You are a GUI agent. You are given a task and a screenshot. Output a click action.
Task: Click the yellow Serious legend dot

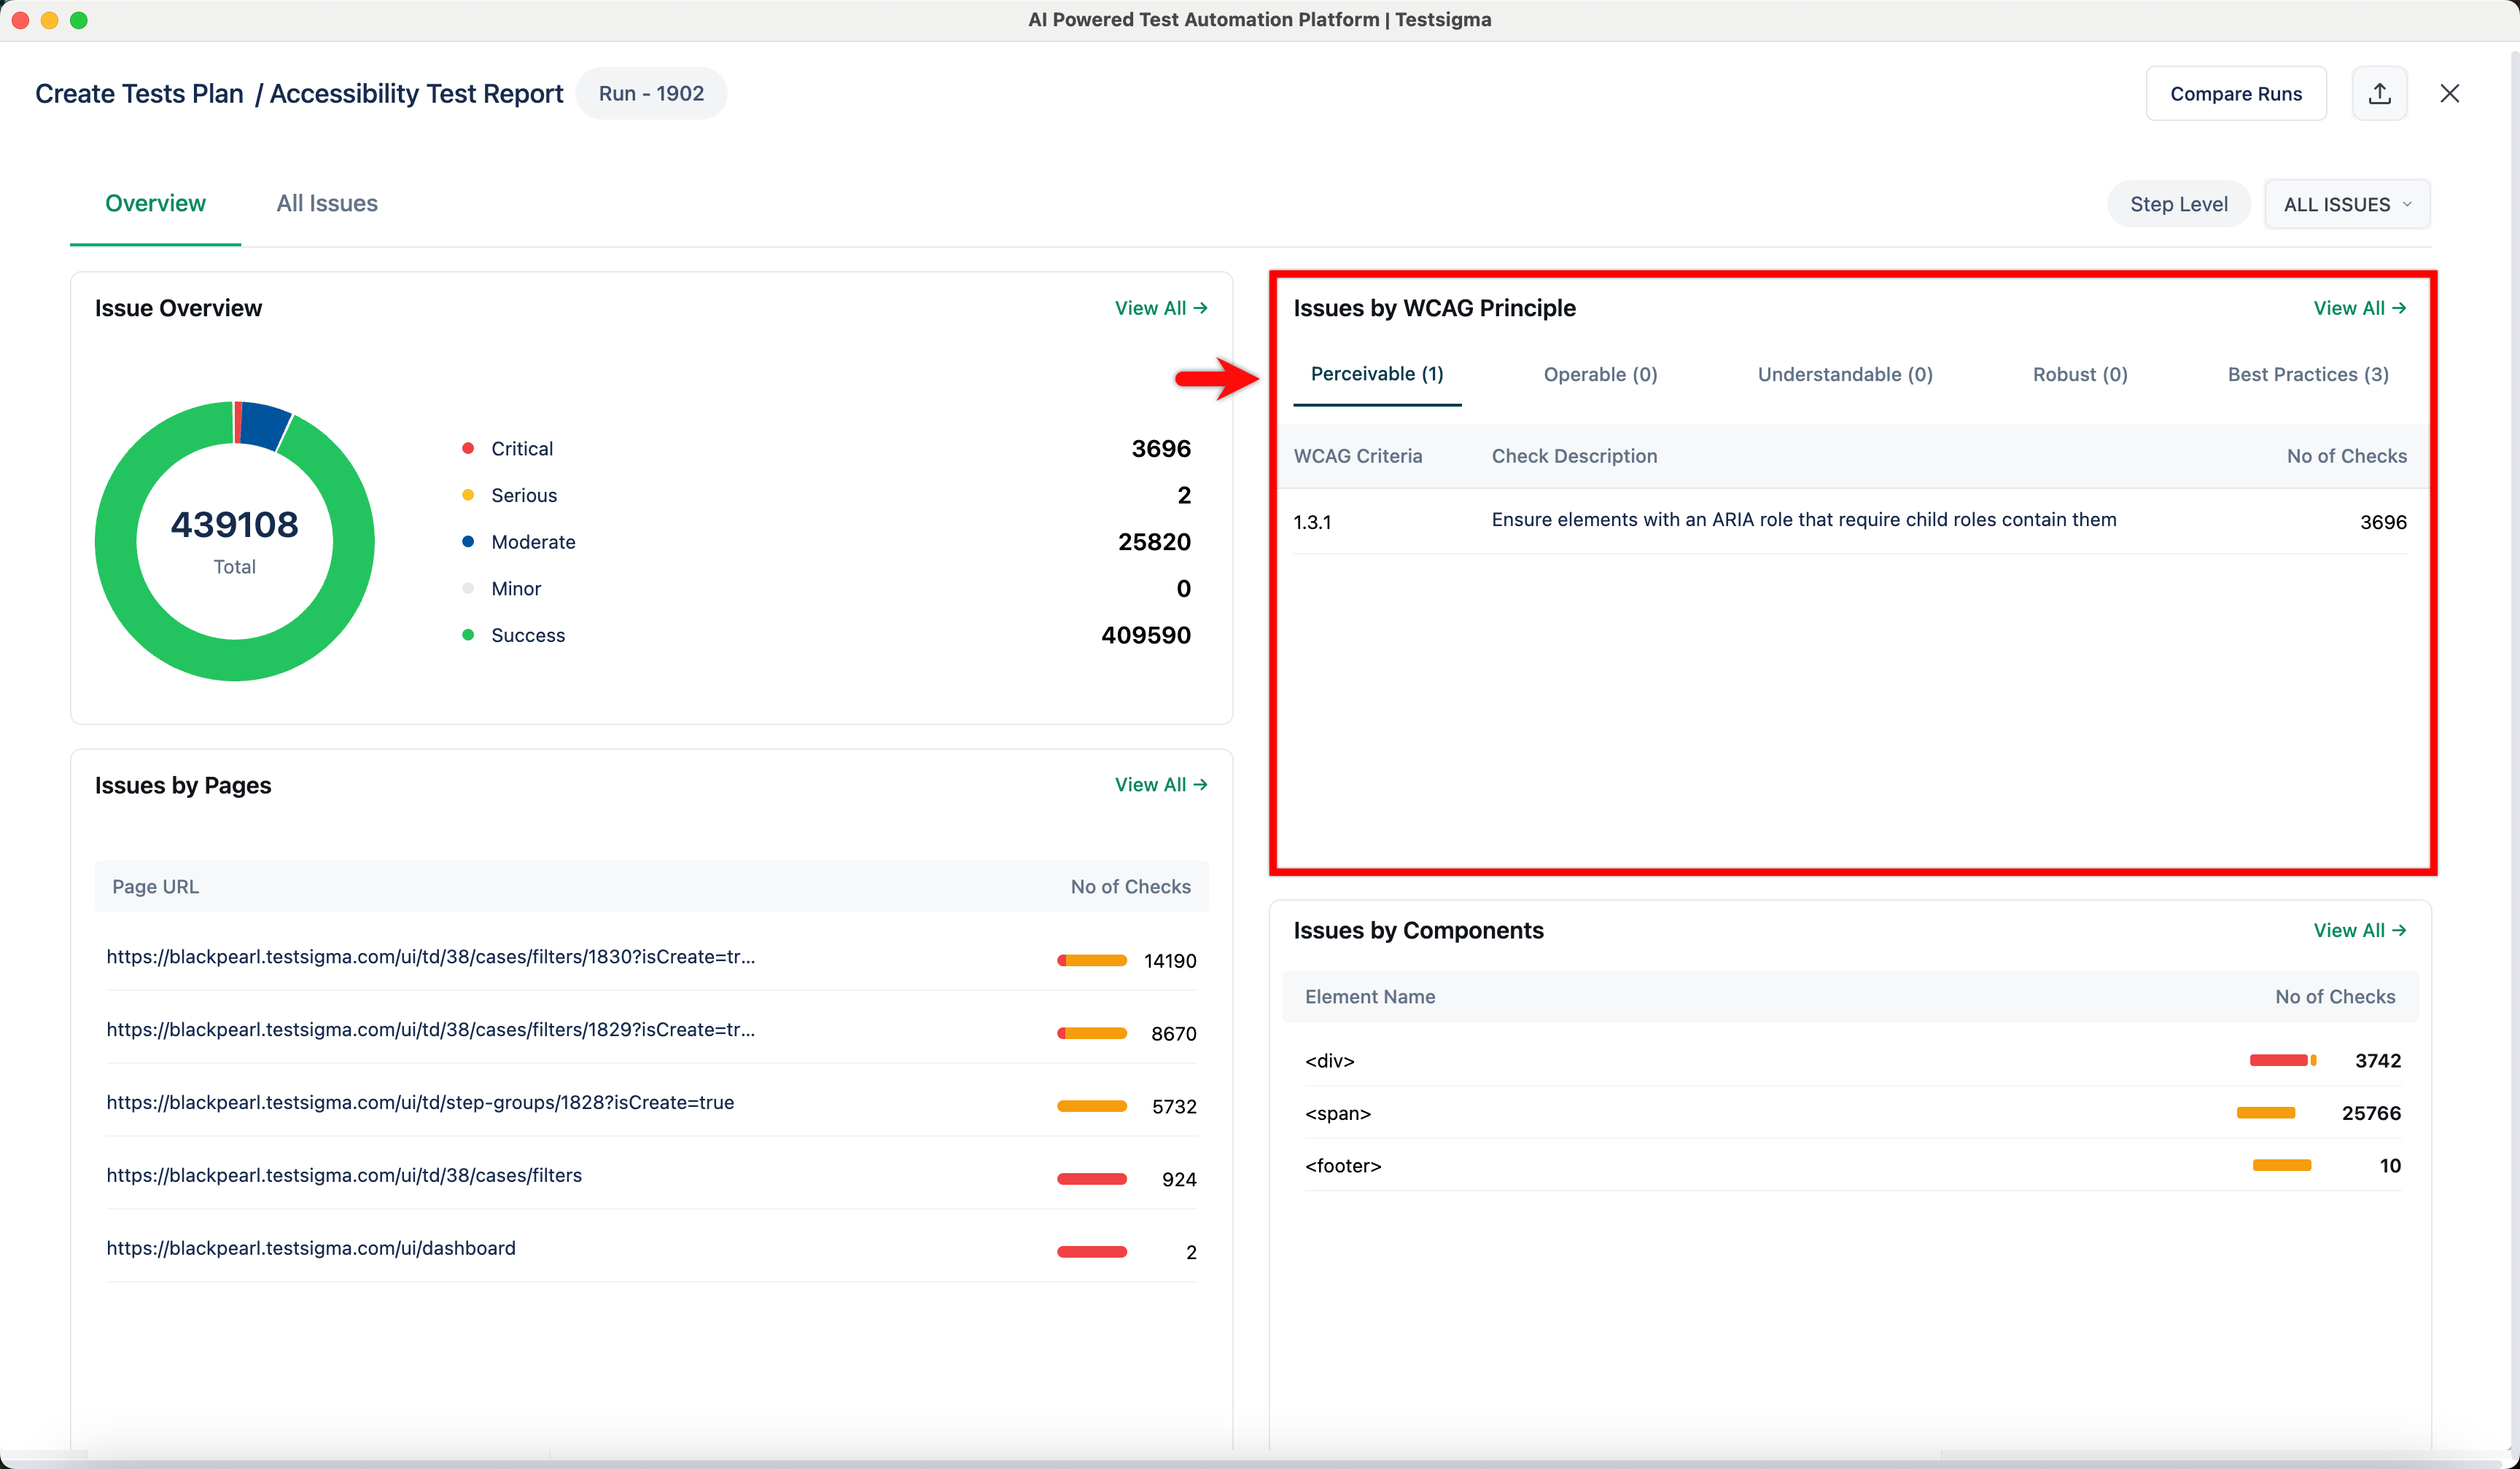[468, 495]
